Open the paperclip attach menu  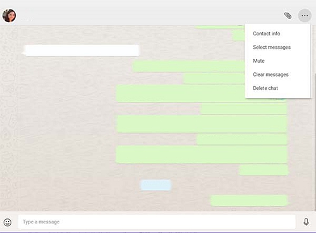pos(288,15)
